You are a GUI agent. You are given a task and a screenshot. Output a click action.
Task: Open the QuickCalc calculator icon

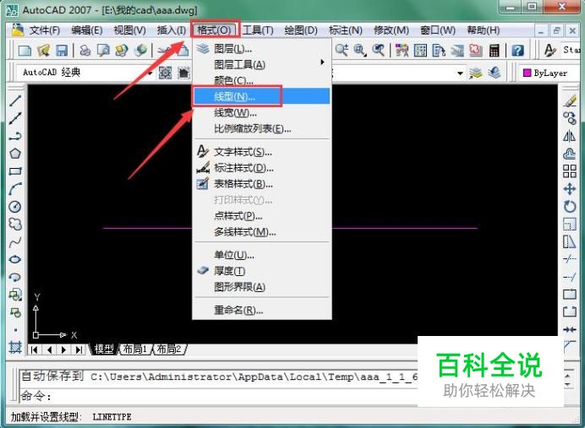coord(495,51)
